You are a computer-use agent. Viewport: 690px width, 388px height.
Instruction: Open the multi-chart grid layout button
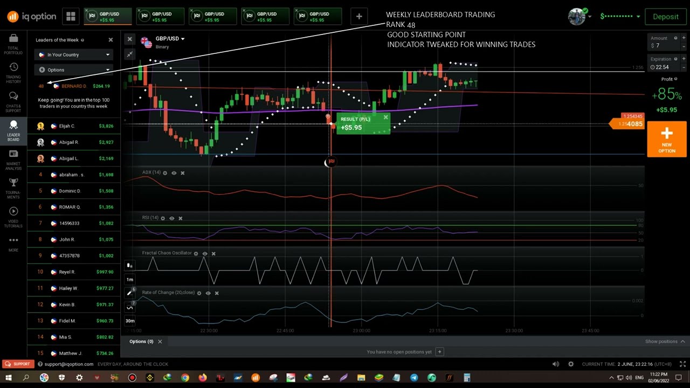[71, 17]
